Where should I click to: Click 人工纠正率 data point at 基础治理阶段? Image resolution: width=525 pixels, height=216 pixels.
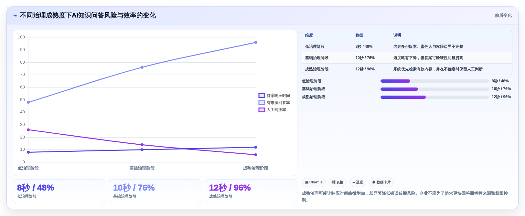point(142,145)
